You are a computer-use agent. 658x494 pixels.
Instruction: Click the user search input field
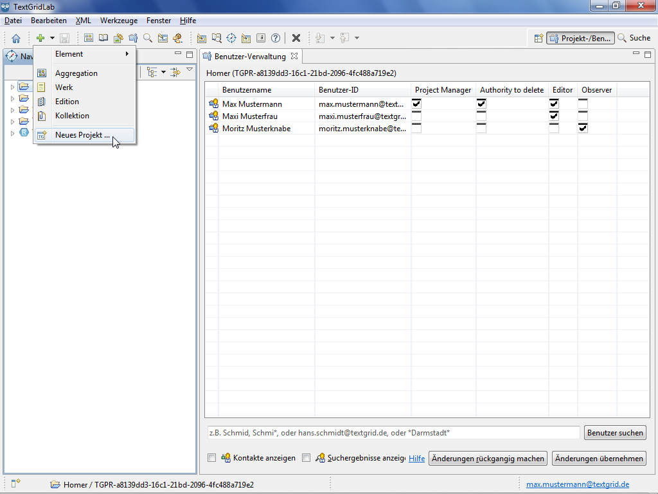[393, 433]
